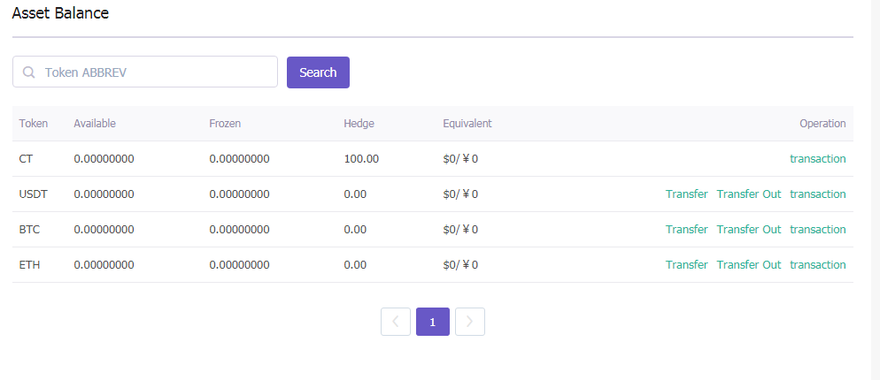Select page 1 in pagination
The height and width of the screenshot is (380, 880).
(x=432, y=322)
